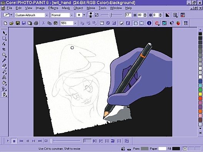Play the movie
The height and width of the screenshot is (152, 203).
[8, 141]
